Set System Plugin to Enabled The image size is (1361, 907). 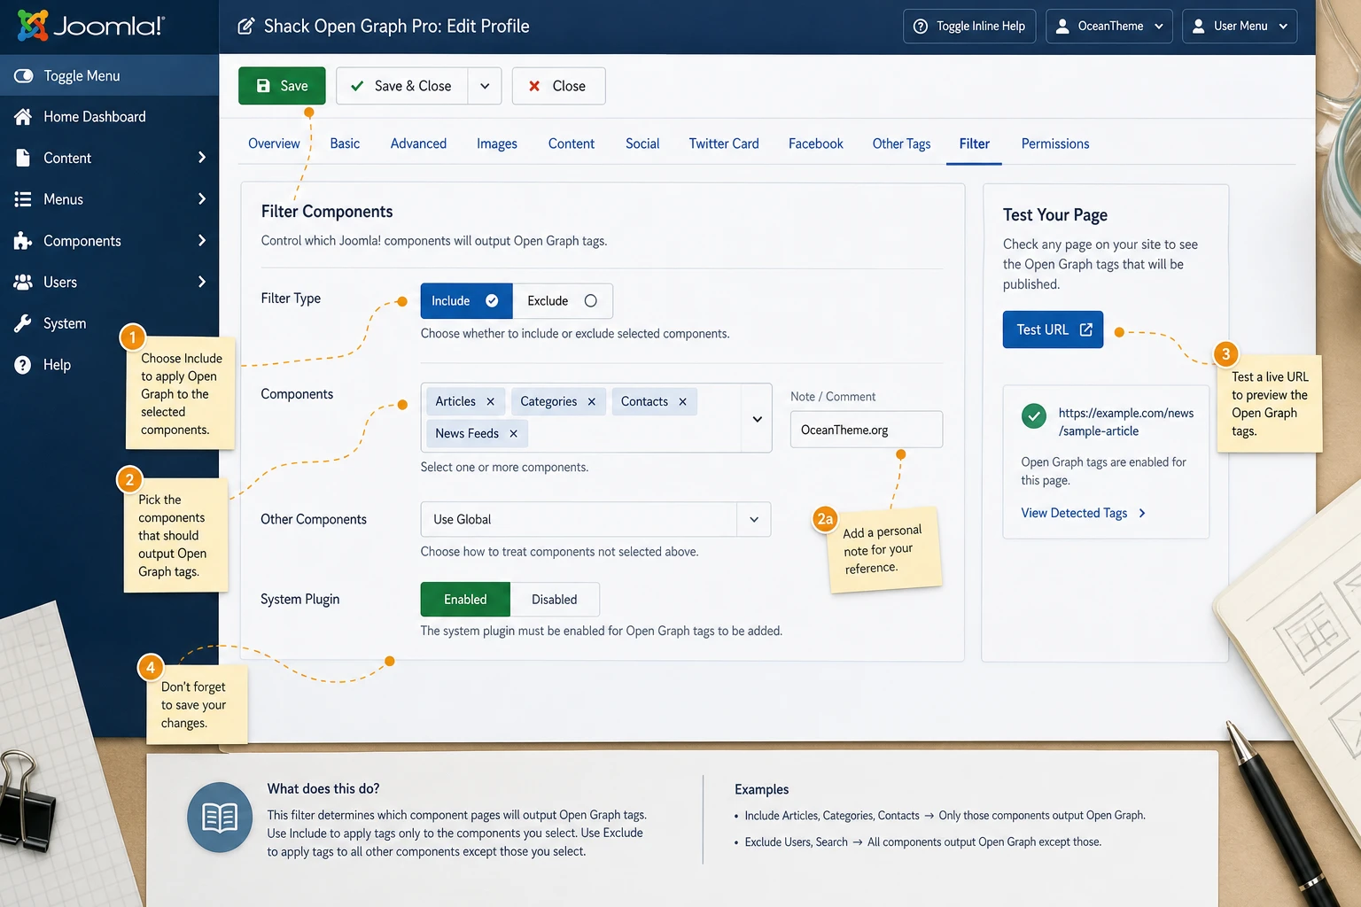click(x=465, y=600)
